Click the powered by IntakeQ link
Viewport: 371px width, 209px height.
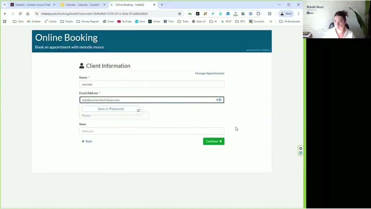(259, 50)
